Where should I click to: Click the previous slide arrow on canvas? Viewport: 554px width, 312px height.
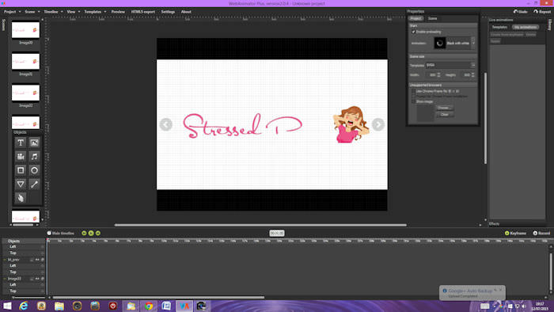click(165, 124)
